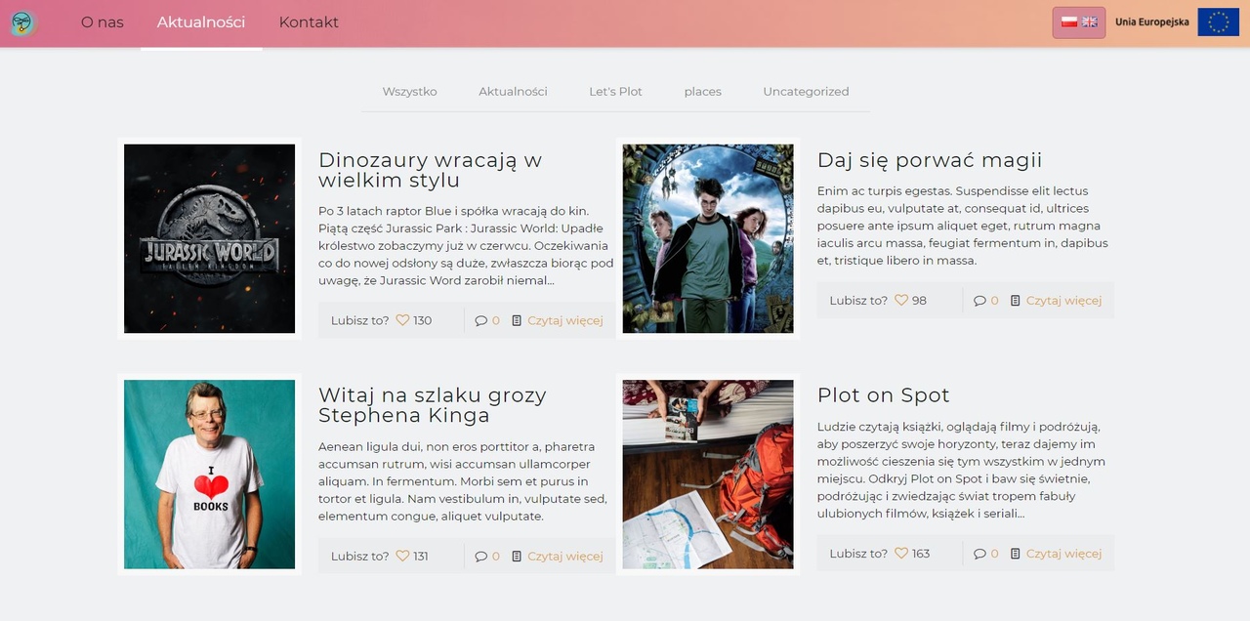Open the O nas menu item
This screenshot has width=1250, height=621.
103,22
